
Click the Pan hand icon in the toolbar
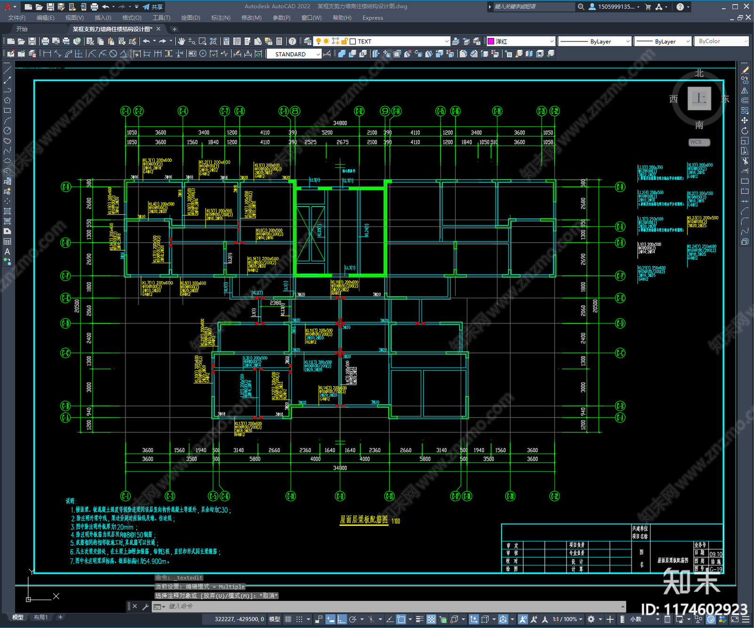coord(181,41)
